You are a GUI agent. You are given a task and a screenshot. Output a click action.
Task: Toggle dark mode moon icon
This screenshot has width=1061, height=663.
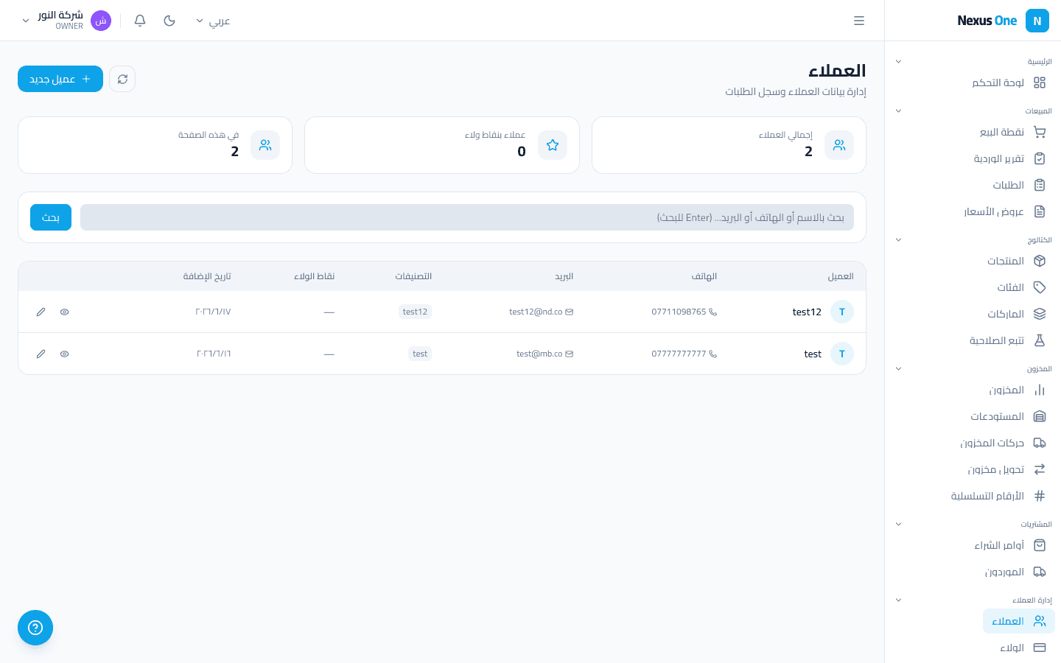(x=169, y=21)
